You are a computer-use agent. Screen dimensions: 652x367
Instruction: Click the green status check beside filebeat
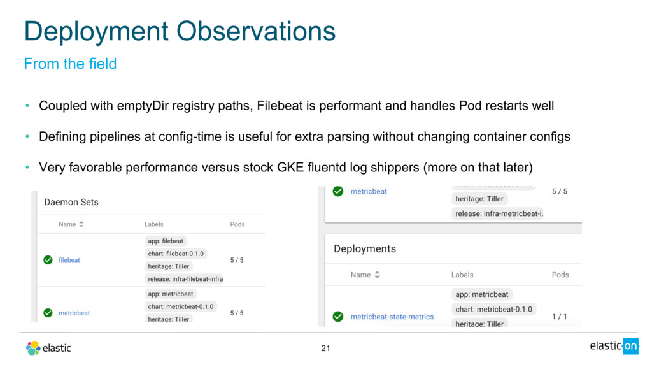(x=47, y=260)
